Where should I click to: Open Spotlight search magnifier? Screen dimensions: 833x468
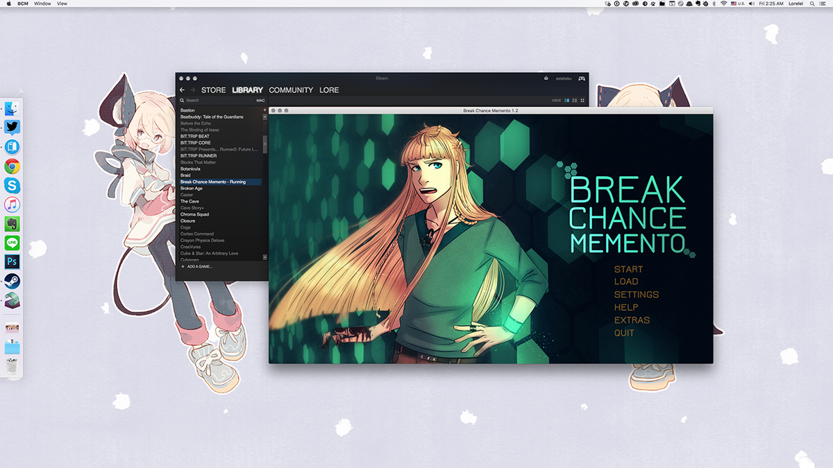pos(814,3)
